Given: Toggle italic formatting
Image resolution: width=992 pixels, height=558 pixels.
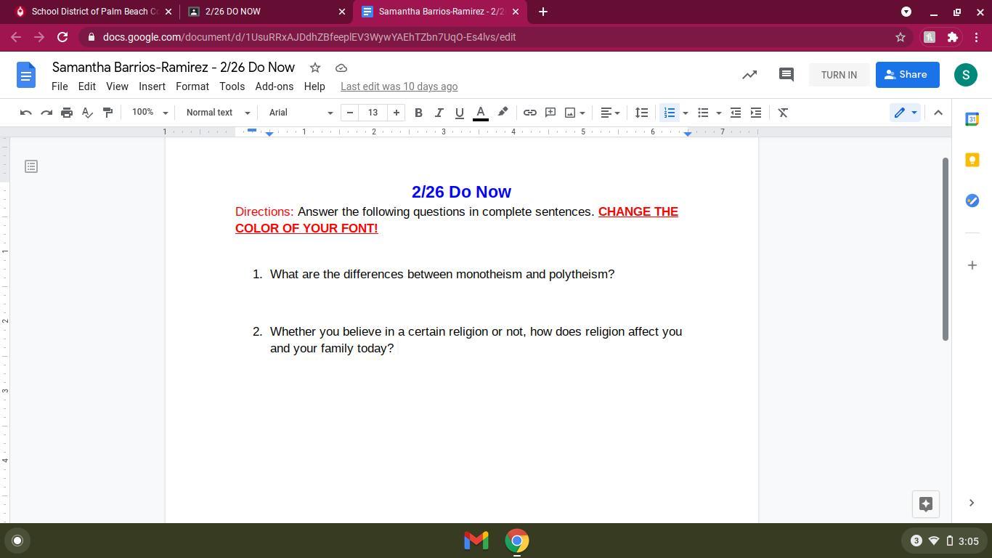Looking at the screenshot, I should [x=439, y=113].
